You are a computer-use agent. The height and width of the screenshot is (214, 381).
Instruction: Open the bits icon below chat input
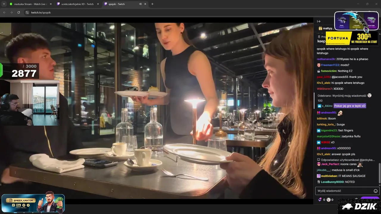click(x=320, y=200)
